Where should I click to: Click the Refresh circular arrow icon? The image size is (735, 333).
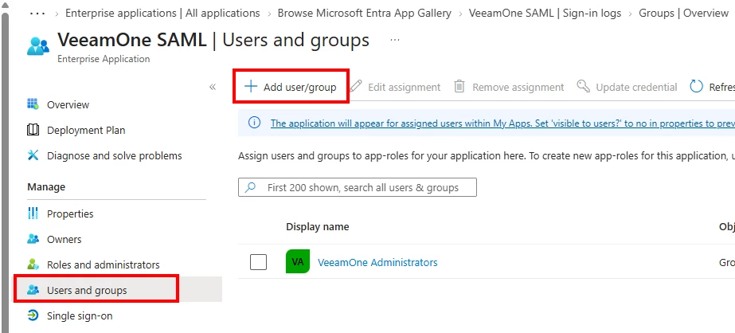coord(697,86)
